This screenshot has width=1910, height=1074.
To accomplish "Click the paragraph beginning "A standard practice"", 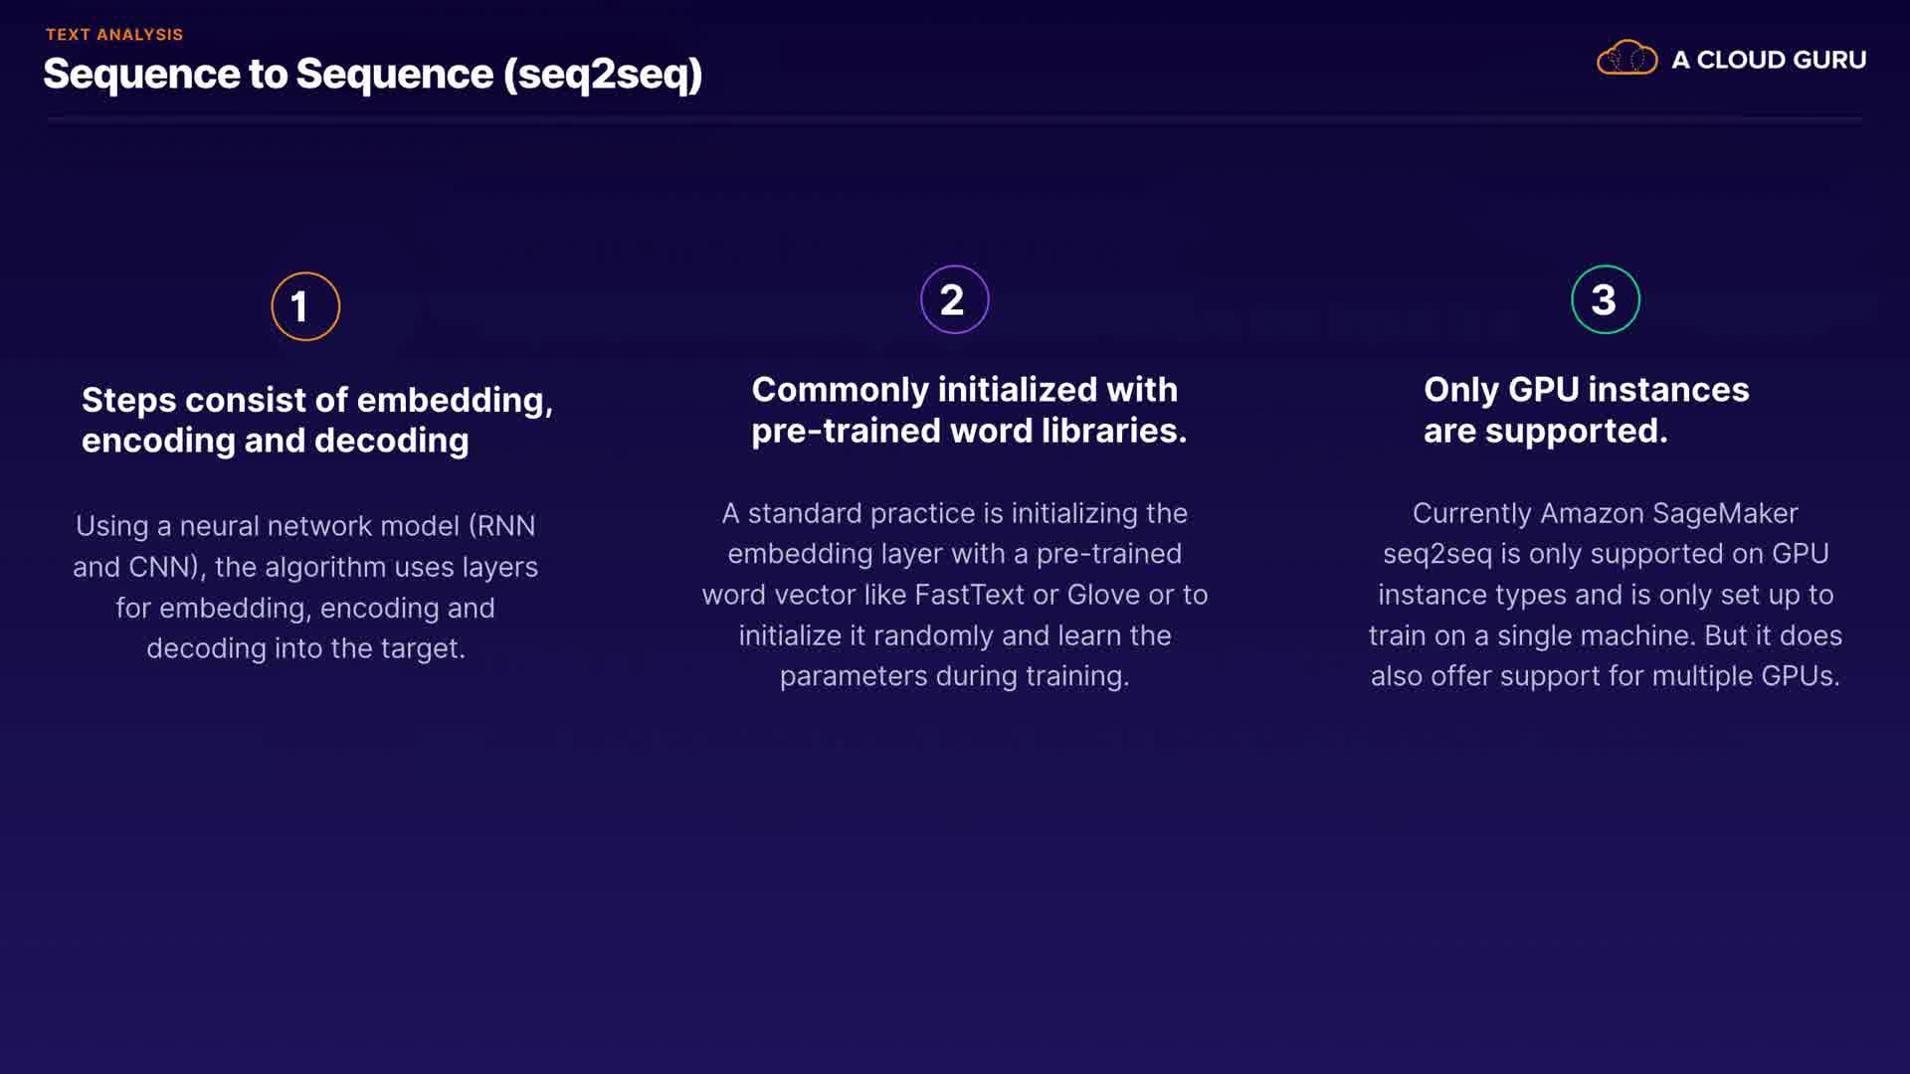I will (x=954, y=595).
